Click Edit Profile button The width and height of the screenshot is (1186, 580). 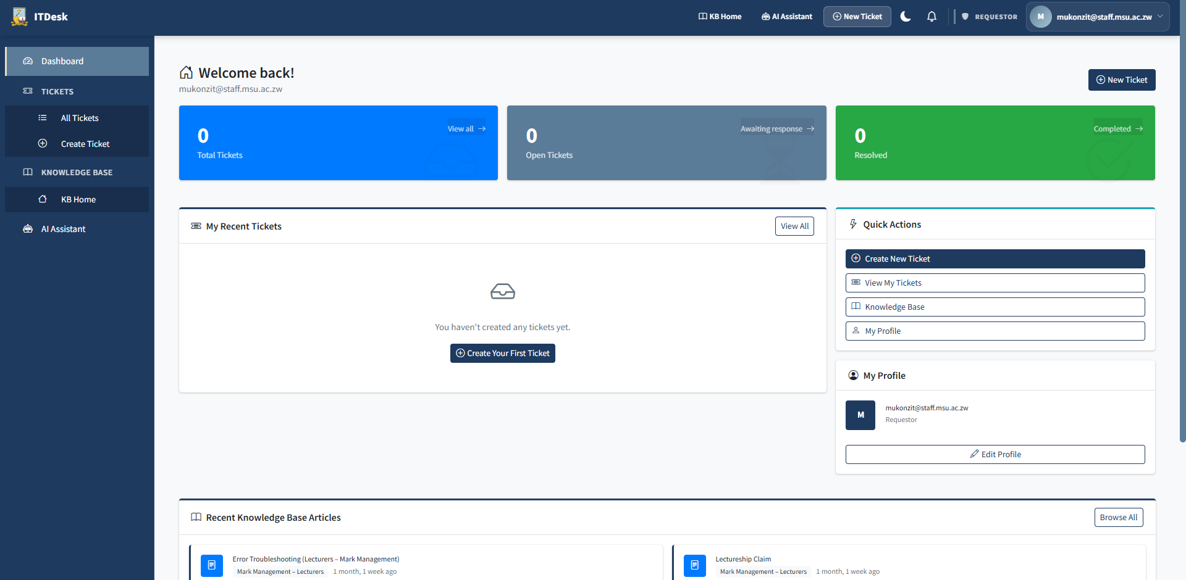(x=995, y=454)
